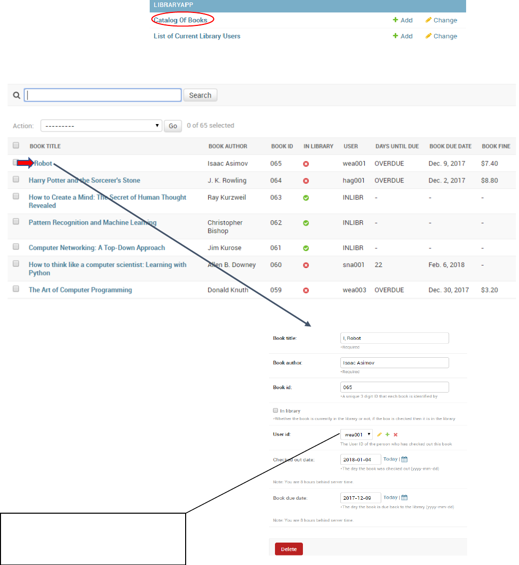Viewport: 519px width, 565px height.
Task: Click into the Book title field
Action: tap(394, 338)
